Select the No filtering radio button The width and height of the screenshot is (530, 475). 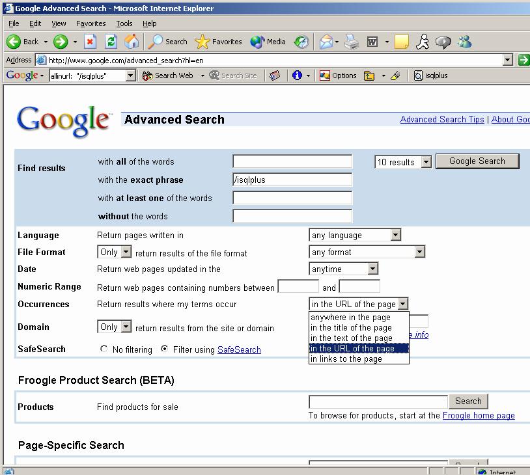[x=104, y=349]
